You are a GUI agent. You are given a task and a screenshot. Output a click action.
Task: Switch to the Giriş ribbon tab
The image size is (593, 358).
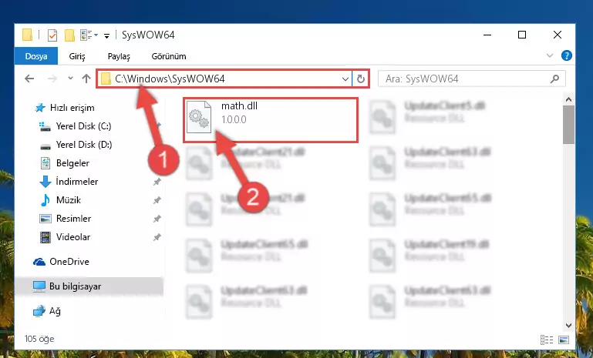pos(77,56)
